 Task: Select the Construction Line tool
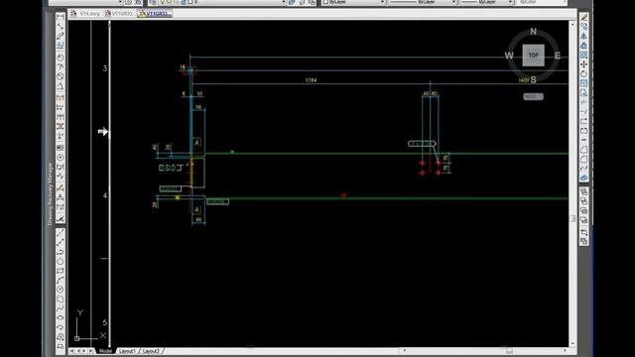pos(61,242)
